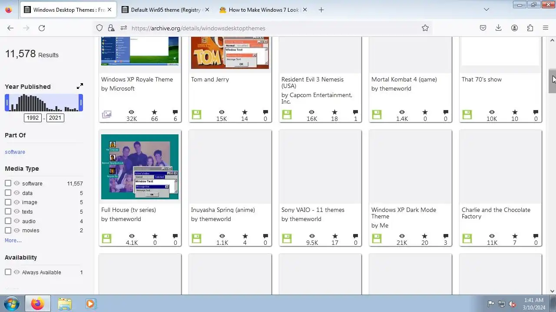Toggle the eye icon next to audio
This screenshot has height=312, width=556.
17,221
